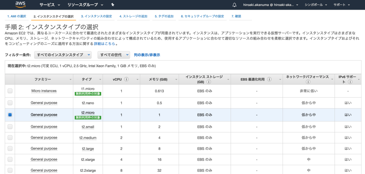Click the network performance info icon
The image size is (365, 174).
coord(308,82)
